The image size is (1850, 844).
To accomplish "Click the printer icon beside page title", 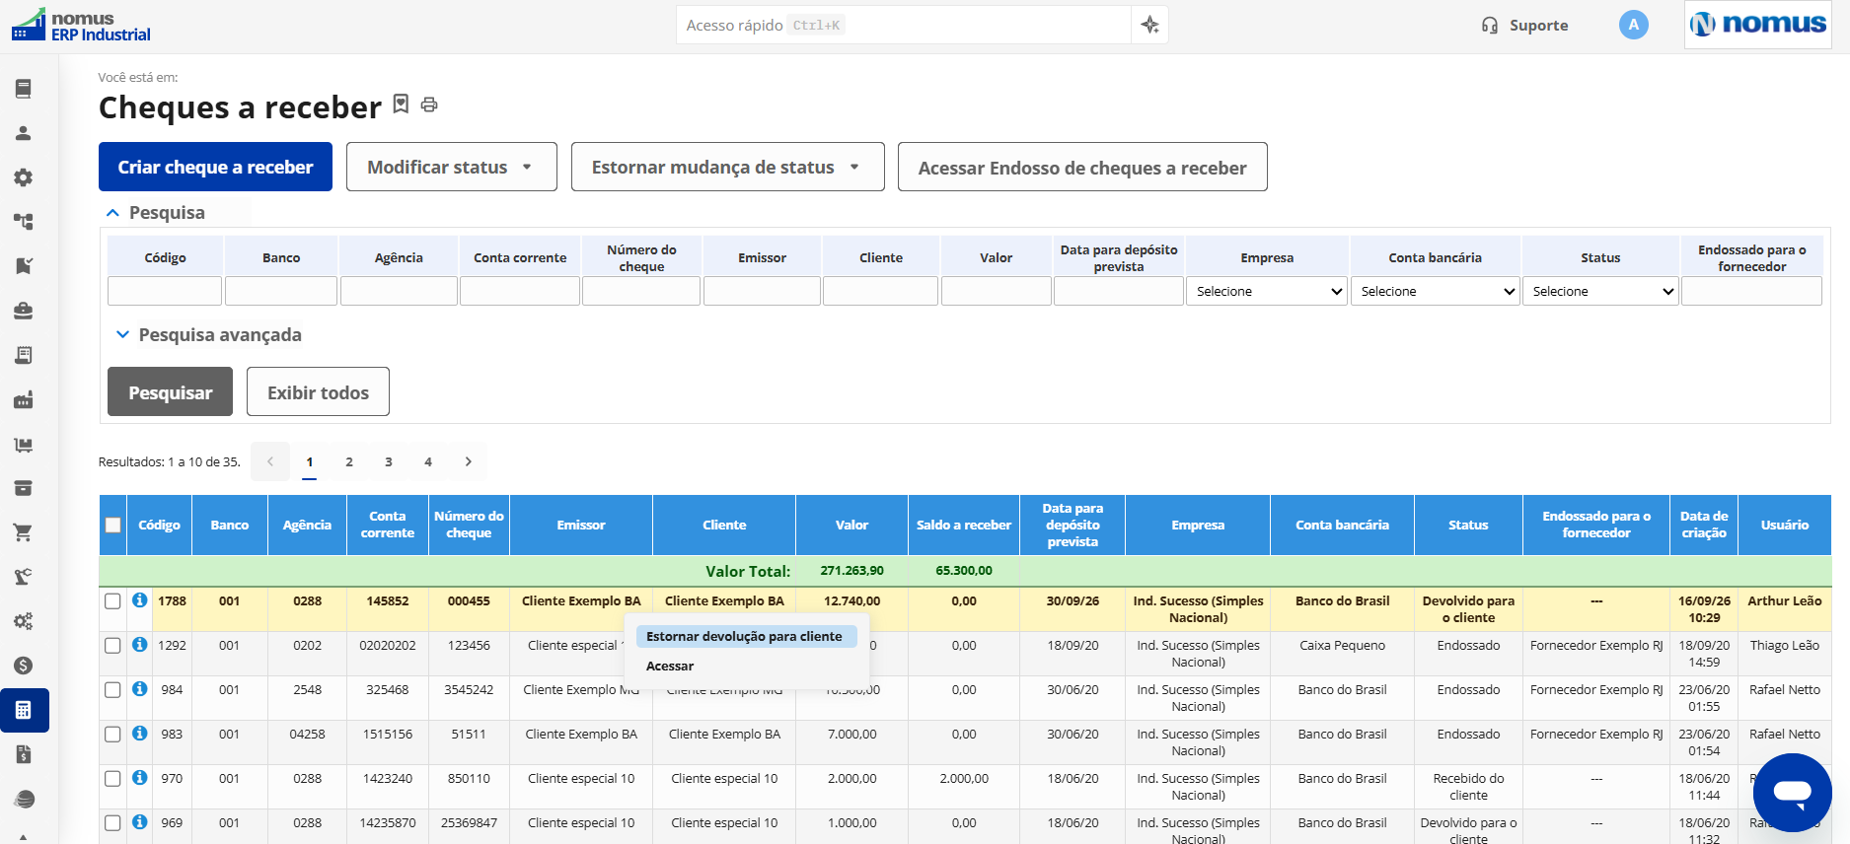I will click(x=429, y=105).
